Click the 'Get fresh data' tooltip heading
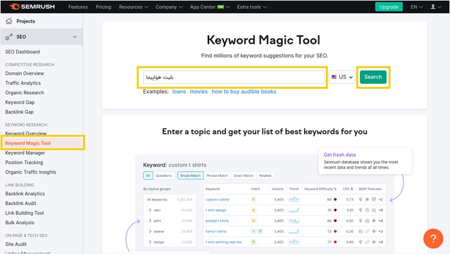This screenshot has height=254, width=450. (339, 155)
